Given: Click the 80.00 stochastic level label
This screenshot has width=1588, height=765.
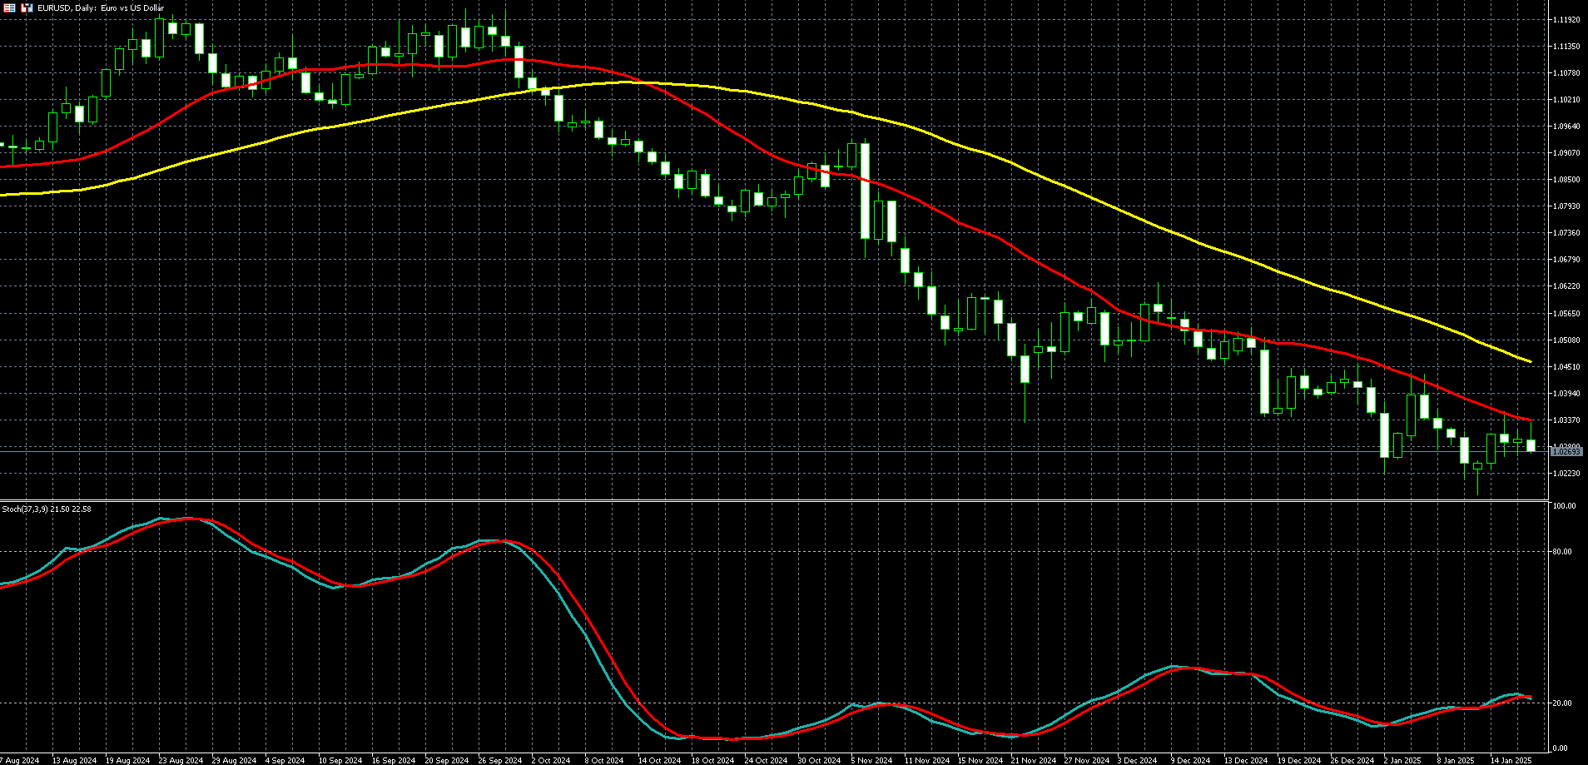Looking at the screenshot, I should click(x=1563, y=551).
